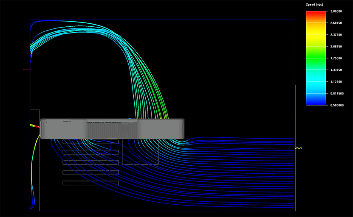353x217 pixels.
Task: Click the yellow zigzag marker on the right boundary
Action: click(x=299, y=148)
